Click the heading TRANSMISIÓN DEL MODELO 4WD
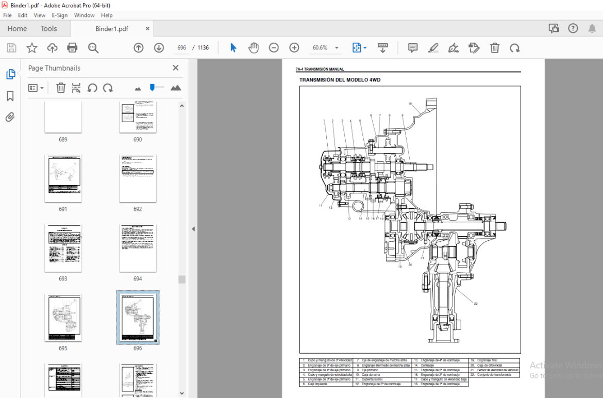This screenshot has height=398, width=603. (x=340, y=80)
